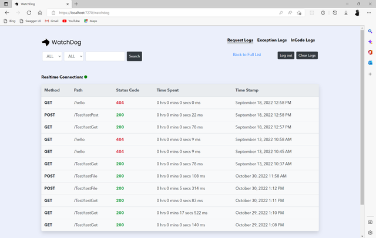Click the Clear Logs button
The image size is (376, 238).
tap(307, 55)
